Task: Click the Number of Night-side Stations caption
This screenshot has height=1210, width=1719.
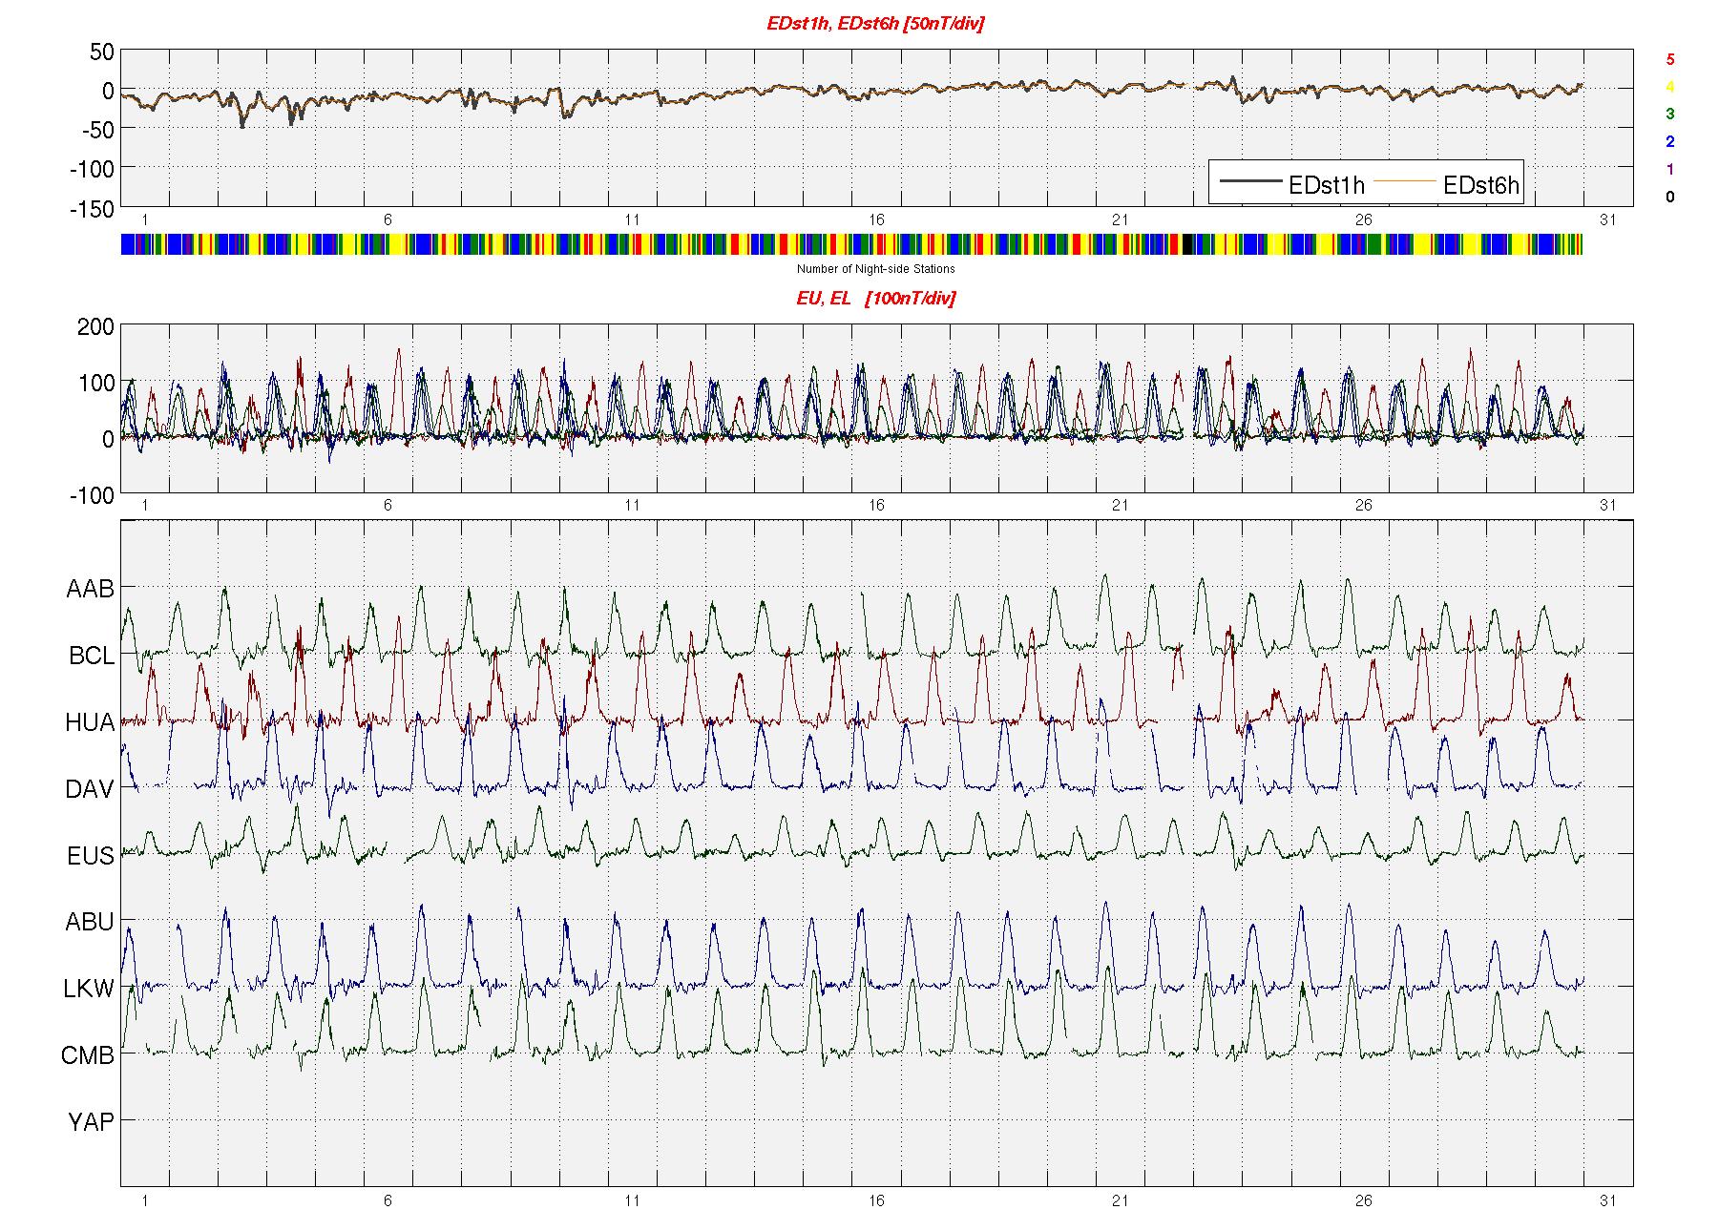Action: click(x=875, y=269)
